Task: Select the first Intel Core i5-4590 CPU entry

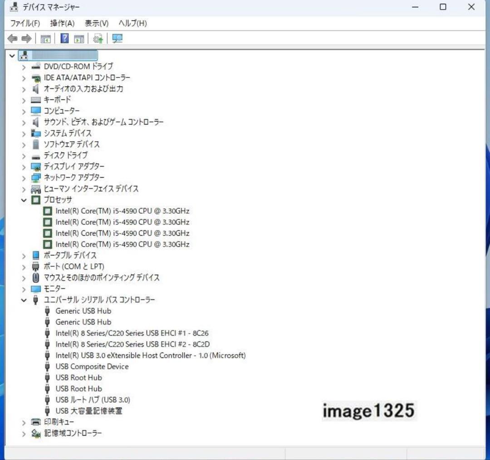Action: [122, 211]
